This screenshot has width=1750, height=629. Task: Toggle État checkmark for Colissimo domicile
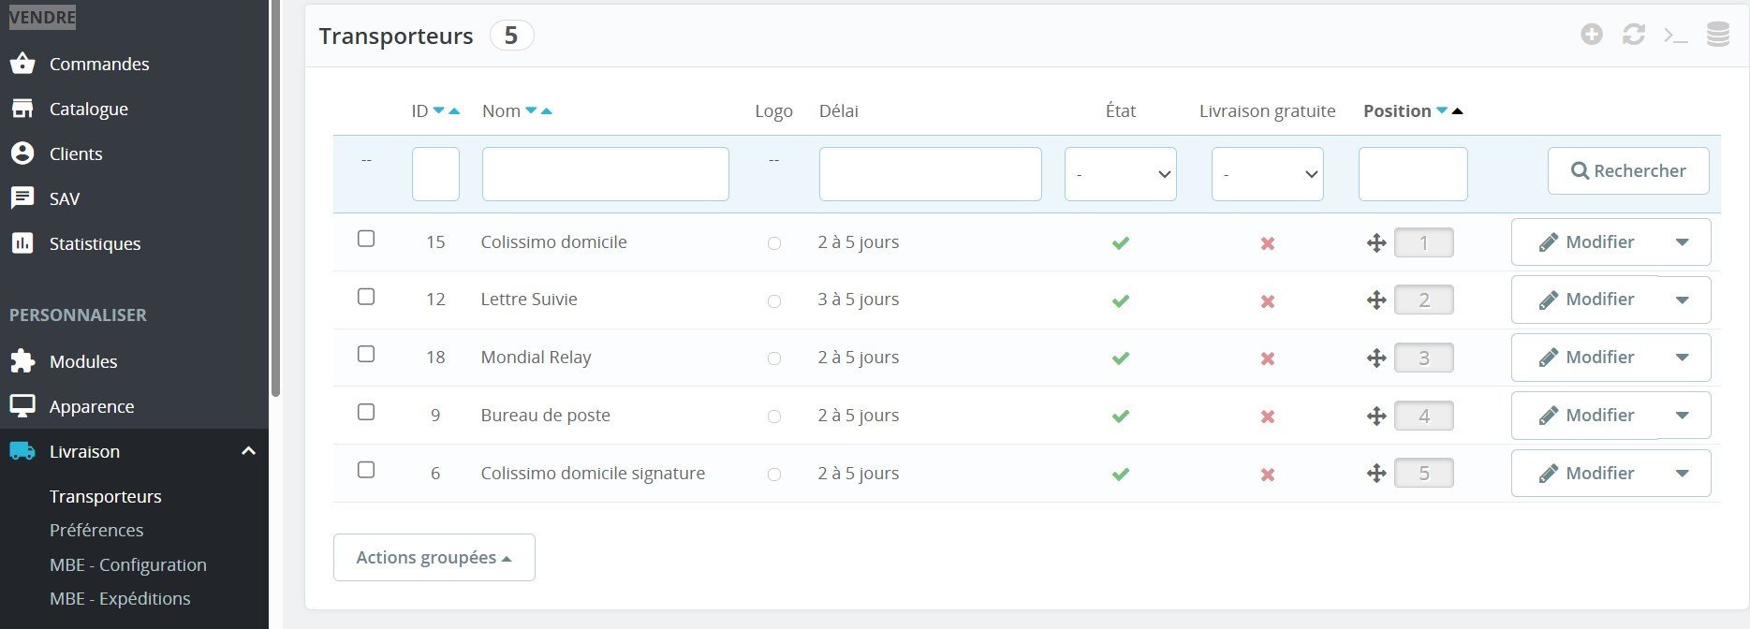1121,243
